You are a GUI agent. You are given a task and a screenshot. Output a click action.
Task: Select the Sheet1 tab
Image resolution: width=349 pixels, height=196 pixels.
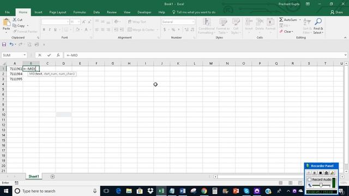[x=34, y=176]
